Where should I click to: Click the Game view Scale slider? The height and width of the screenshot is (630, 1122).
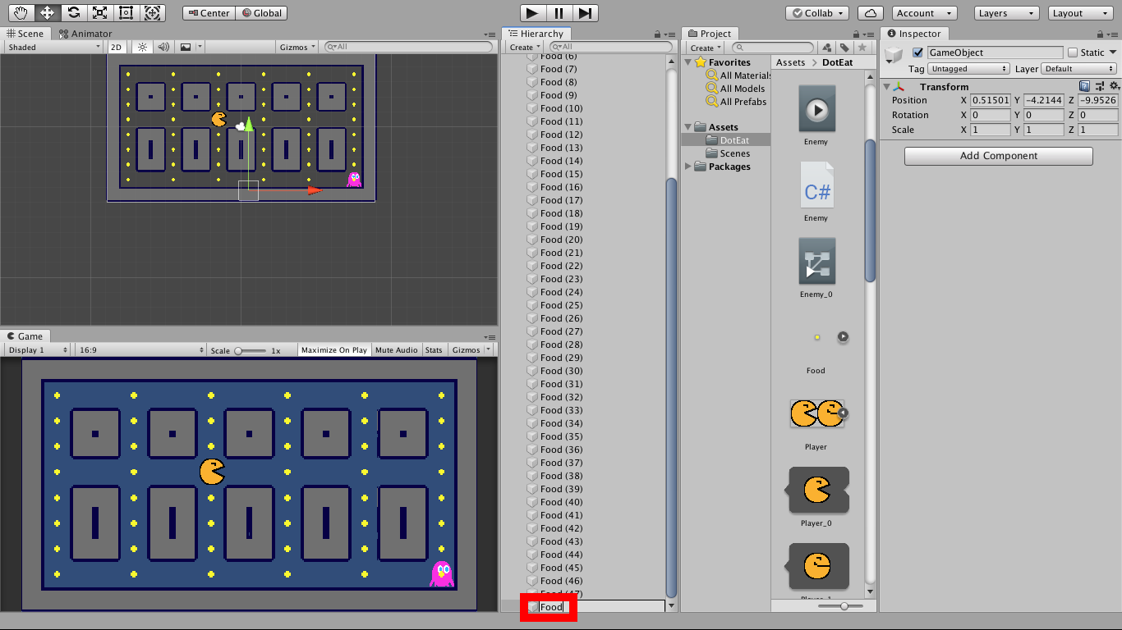251,350
